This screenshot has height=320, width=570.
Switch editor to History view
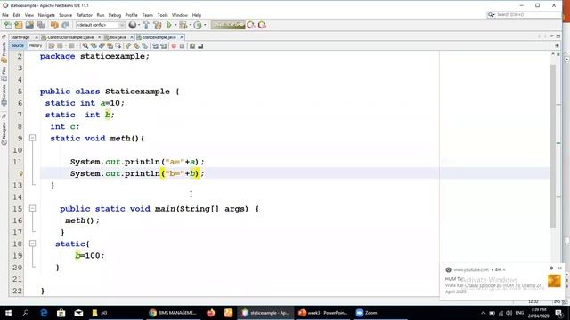(36, 45)
